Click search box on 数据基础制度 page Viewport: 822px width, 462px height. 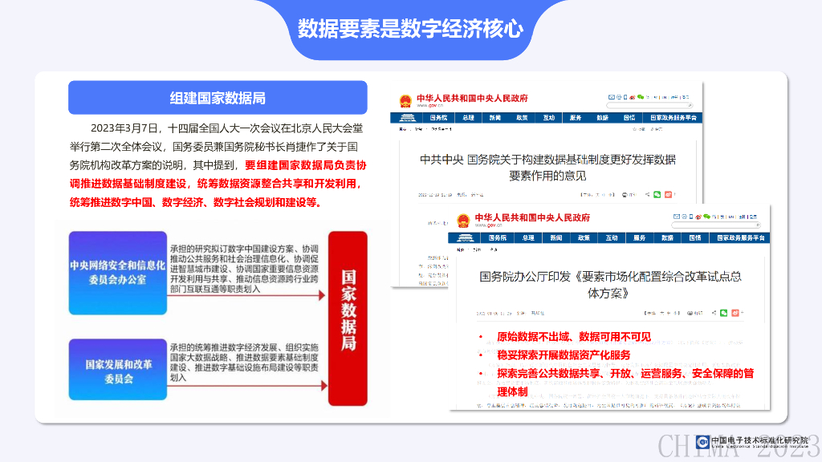649,105
